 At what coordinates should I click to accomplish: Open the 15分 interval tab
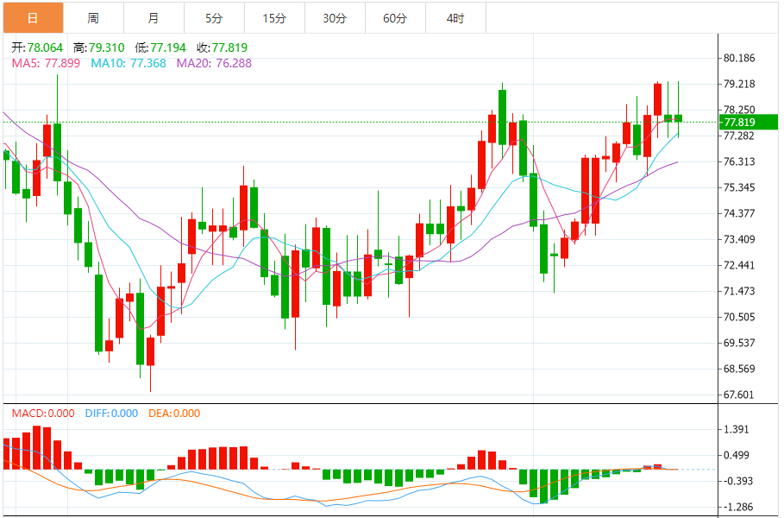(275, 18)
